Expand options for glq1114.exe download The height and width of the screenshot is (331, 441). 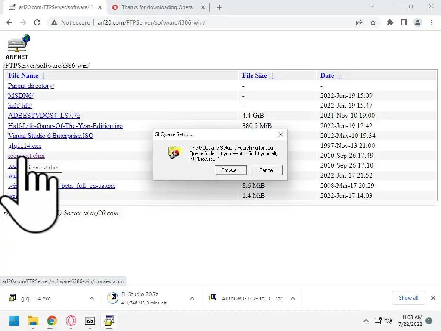click(x=92, y=298)
